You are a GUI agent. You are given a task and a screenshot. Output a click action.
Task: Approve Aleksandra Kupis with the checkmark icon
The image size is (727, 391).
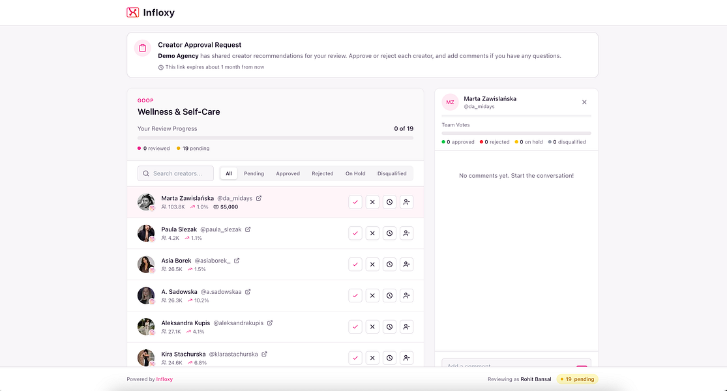coord(355,326)
